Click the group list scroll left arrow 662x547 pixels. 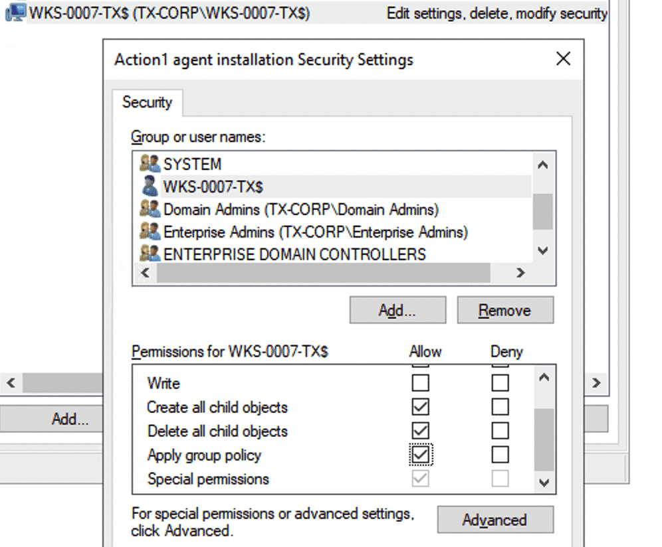coord(146,273)
